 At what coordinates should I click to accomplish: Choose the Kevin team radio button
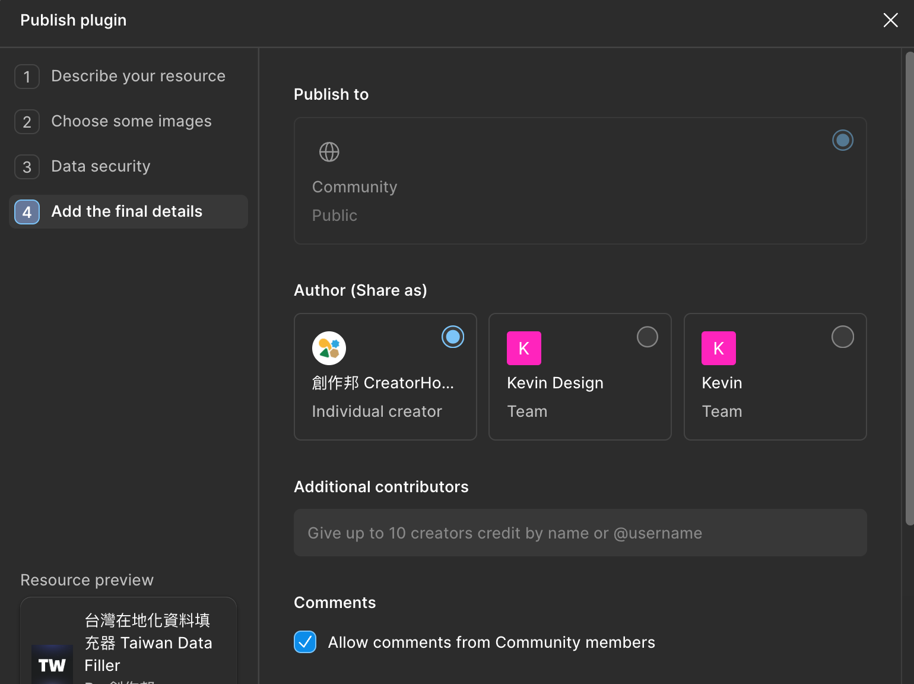[842, 337]
